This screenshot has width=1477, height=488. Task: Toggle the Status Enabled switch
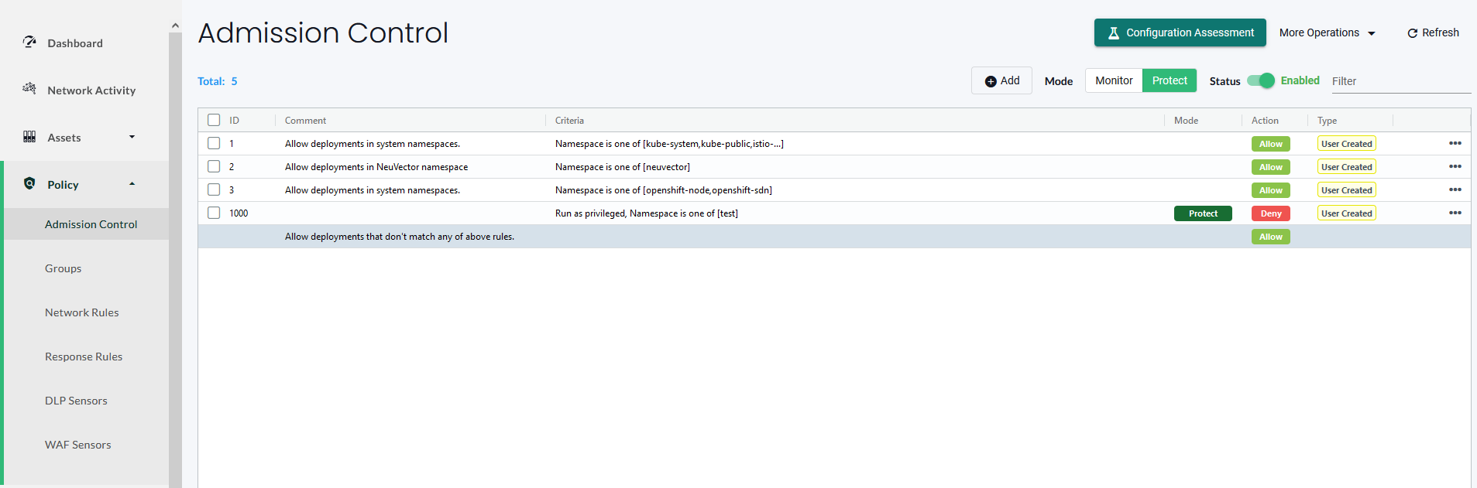click(x=1261, y=80)
